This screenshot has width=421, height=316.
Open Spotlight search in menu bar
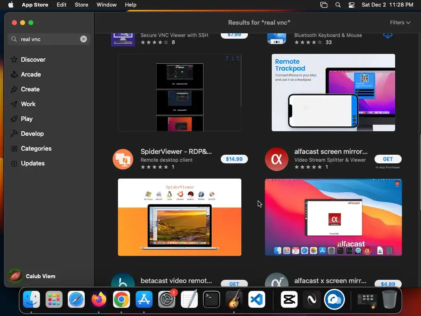338,5
